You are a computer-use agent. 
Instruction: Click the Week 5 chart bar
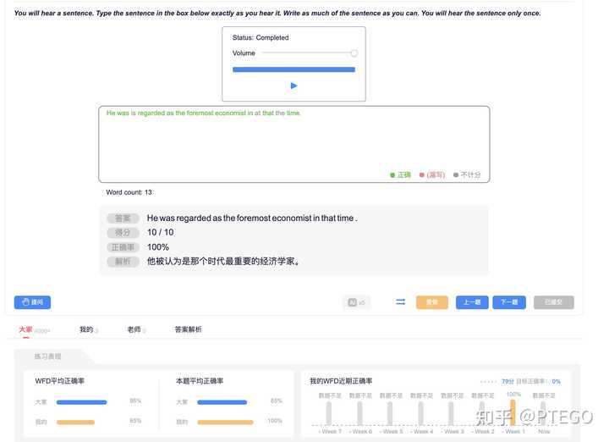390,413
